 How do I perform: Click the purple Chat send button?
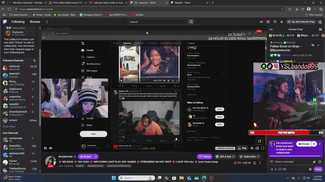click(x=318, y=169)
